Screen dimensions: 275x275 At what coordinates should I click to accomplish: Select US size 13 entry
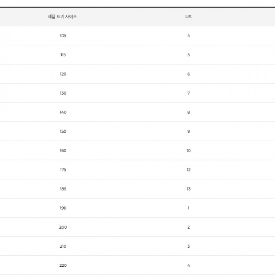188,189
